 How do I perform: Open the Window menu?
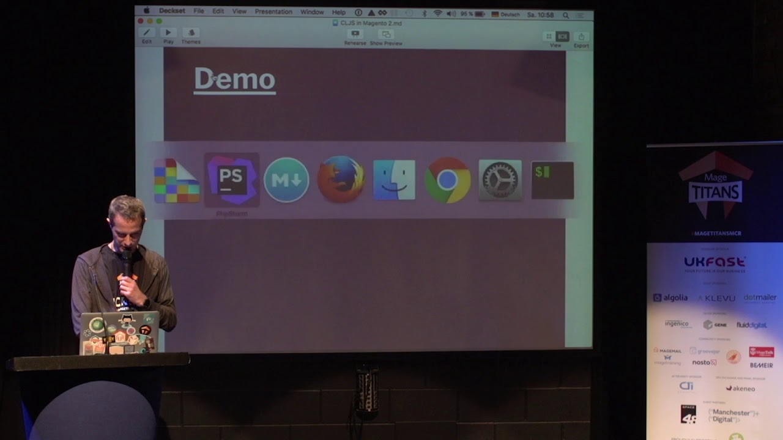[312, 12]
